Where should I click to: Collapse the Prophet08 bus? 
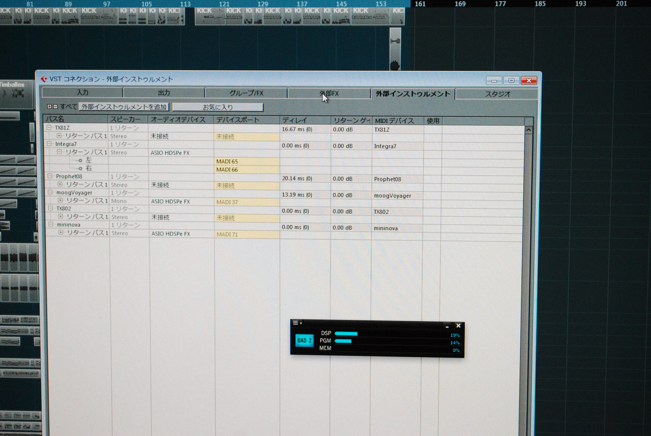tap(50, 176)
